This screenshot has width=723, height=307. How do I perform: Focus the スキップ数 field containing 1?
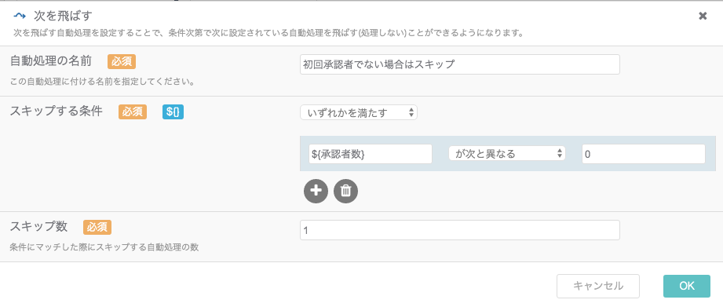(x=460, y=230)
